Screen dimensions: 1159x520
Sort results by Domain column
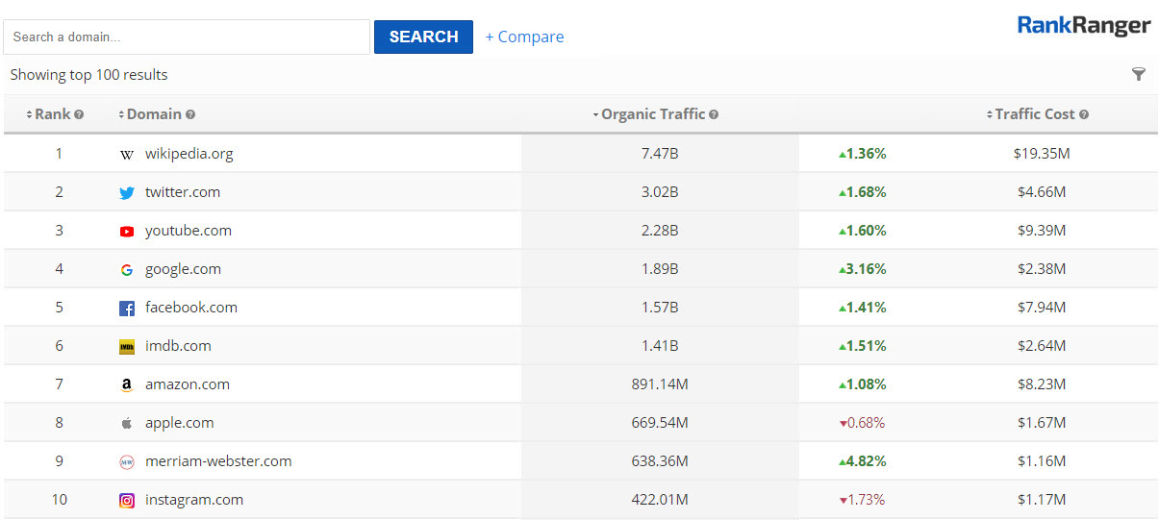[153, 114]
